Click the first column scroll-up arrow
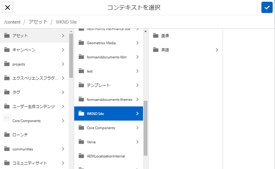Viewport: 275px width, 169px height. tap(71, 32)
